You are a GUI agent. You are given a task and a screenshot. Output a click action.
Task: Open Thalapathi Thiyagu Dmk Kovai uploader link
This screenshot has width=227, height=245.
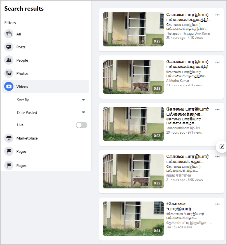pyautogui.click(x=188, y=33)
